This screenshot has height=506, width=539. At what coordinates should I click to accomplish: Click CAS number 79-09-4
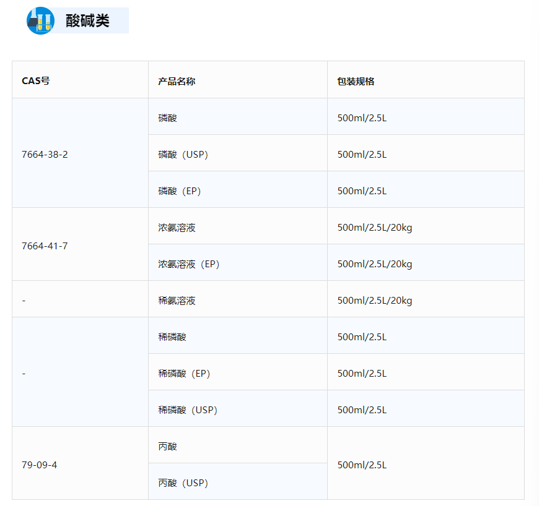click(x=39, y=465)
